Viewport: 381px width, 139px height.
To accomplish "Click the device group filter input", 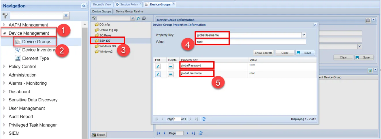I will [114, 18].
